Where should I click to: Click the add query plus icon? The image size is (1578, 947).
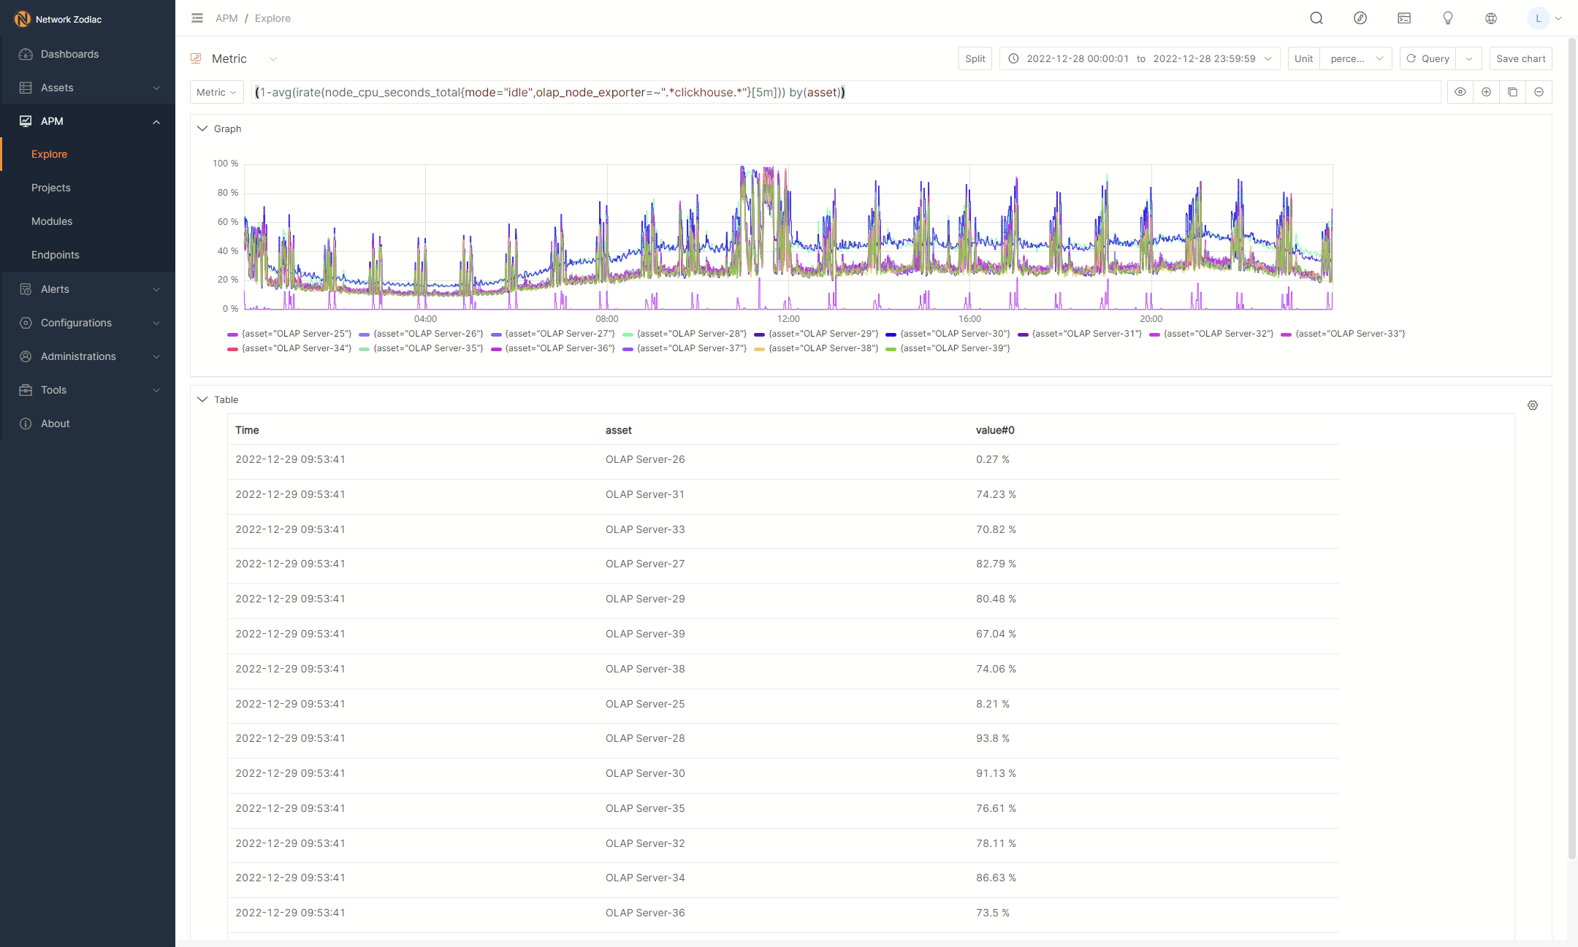click(1487, 92)
